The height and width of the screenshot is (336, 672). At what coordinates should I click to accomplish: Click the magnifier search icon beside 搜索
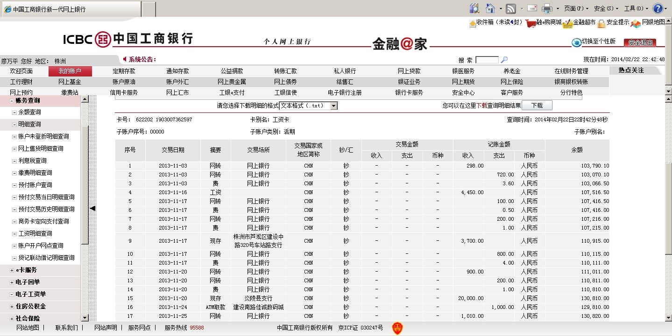pyautogui.click(x=504, y=60)
